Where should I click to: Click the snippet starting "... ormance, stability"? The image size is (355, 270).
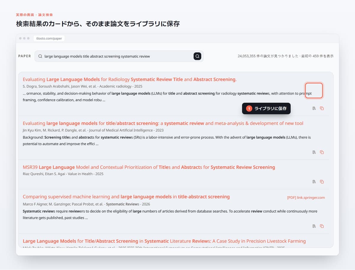coord(167,97)
